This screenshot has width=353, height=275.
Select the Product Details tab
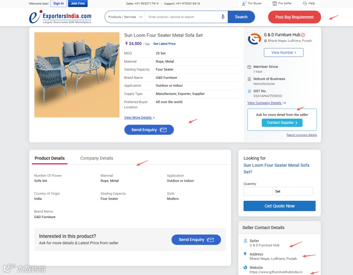(x=50, y=158)
